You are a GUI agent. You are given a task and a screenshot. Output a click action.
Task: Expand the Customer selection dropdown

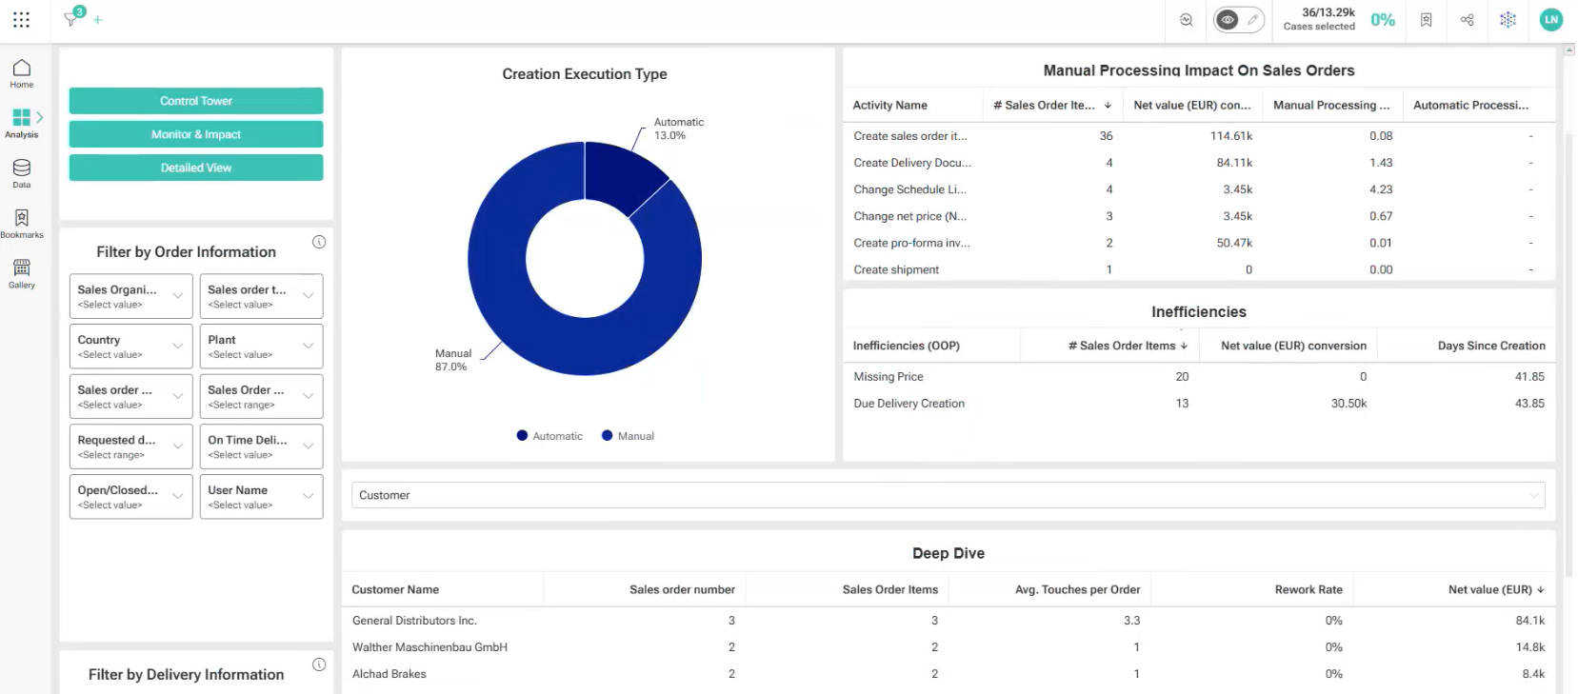[x=948, y=495]
